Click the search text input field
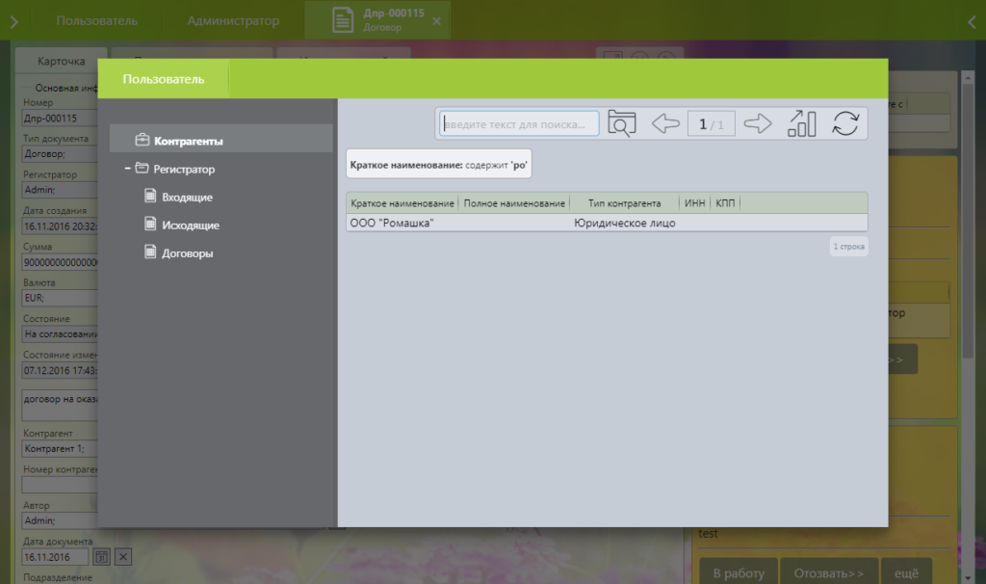The height and width of the screenshot is (584, 986). pyautogui.click(x=520, y=123)
